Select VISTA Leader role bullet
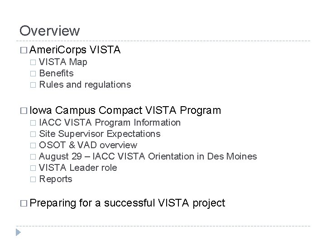Viewport: 326px width, 244px height. tap(78, 168)
